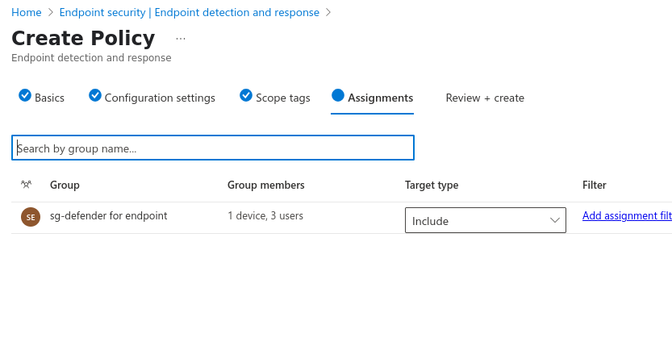Viewport: 672px width, 346px height.
Task: Navigate to Home breadcrumb link
Action: pyautogui.click(x=27, y=13)
